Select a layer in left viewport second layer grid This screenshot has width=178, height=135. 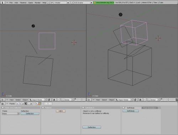pos(84,100)
